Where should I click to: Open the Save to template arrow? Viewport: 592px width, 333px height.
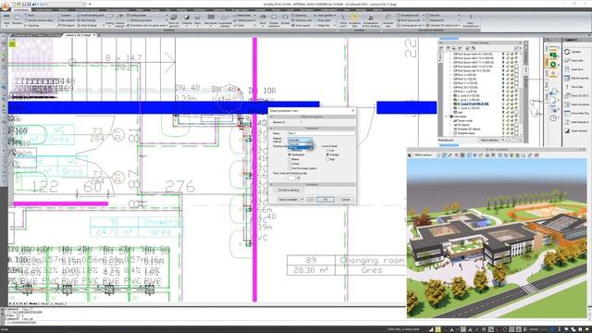tap(302, 200)
